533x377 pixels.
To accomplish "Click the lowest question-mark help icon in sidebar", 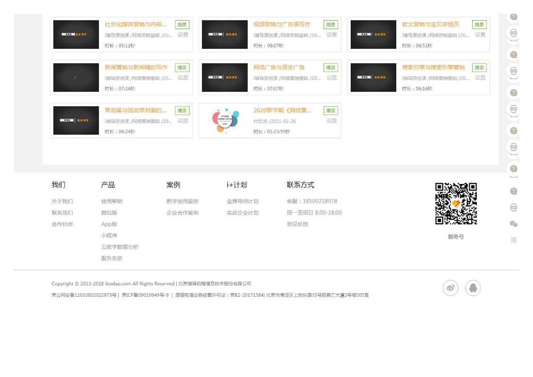I will [514, 191].
